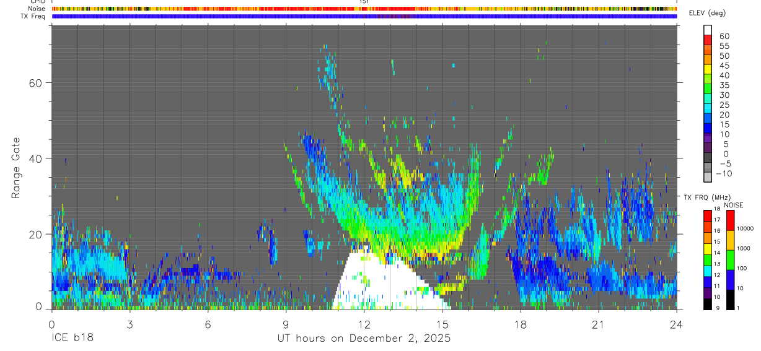Screen dimensions: 761x351
Task: Click the red swatch on the ELEV colorbar
Action: coord(708,40)
